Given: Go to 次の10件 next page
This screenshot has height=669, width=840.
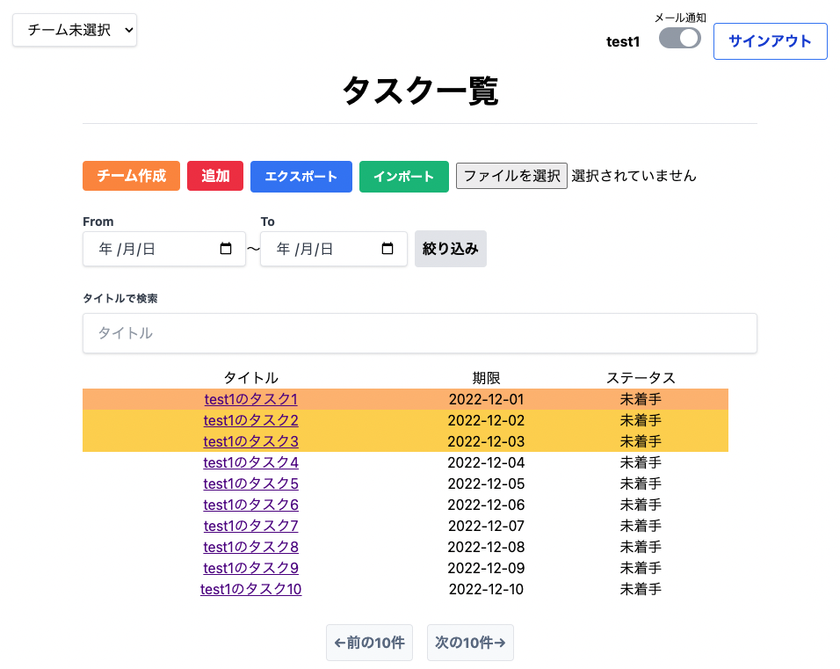Looking at the screenshot, I should click(x=470, y=643).
